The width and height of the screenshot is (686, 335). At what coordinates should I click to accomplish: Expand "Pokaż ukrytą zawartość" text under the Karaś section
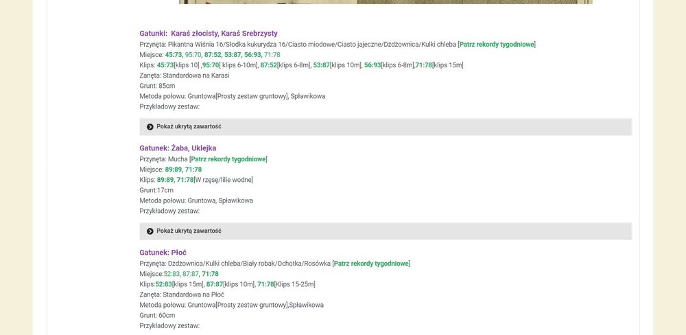coord(189,127)
